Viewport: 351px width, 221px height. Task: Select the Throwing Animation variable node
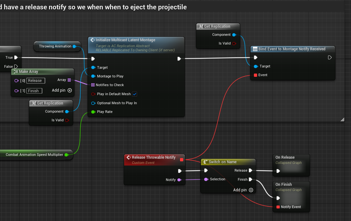(55, 46)
